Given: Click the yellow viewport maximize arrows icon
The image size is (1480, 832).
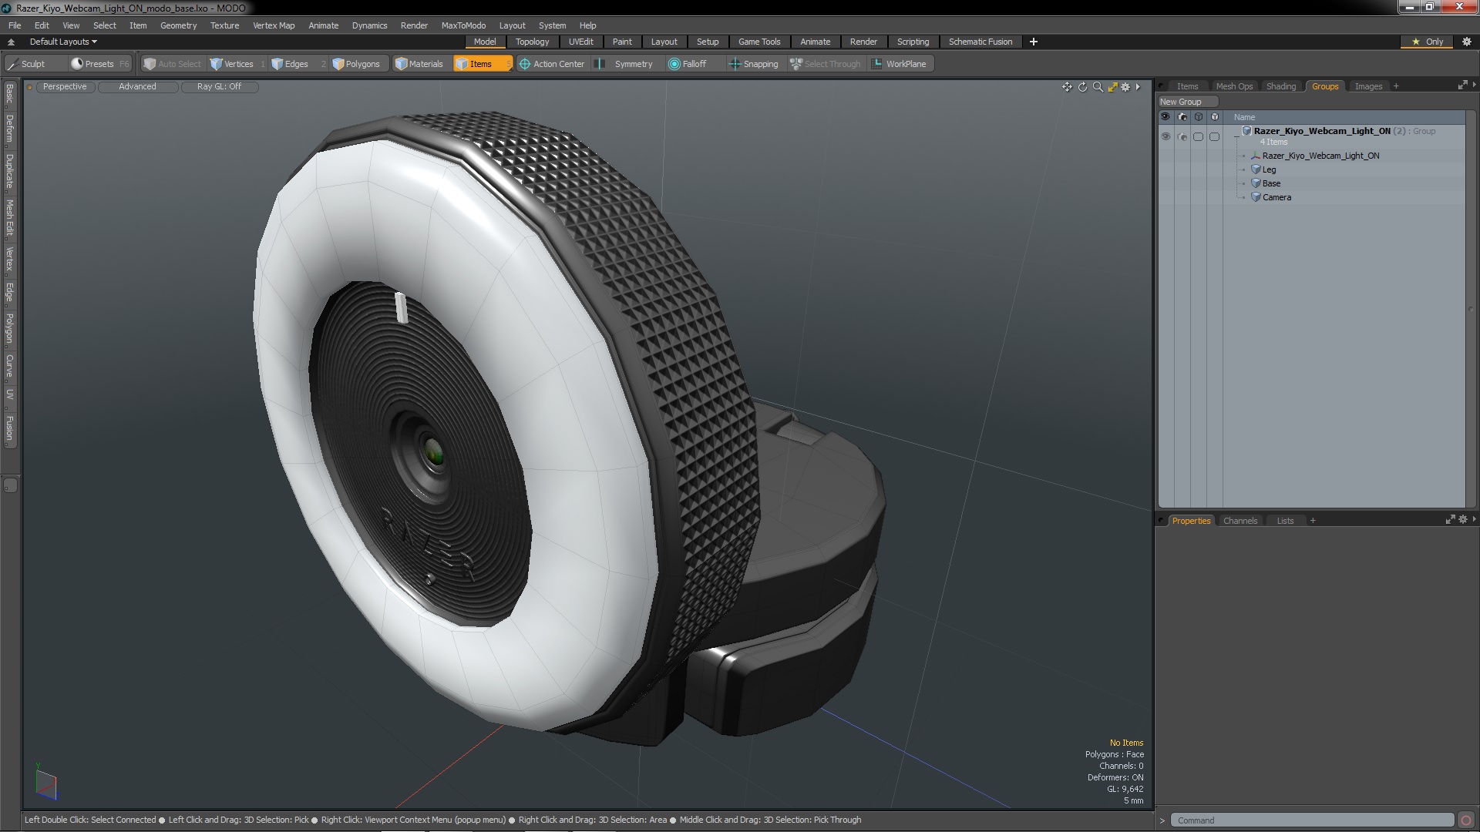Looking at the screenshot, I should (1112, 87).
